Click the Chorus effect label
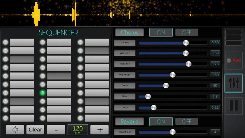Image resolution: width=245 pixels, height=138 pixels. (x=129, y=32)
